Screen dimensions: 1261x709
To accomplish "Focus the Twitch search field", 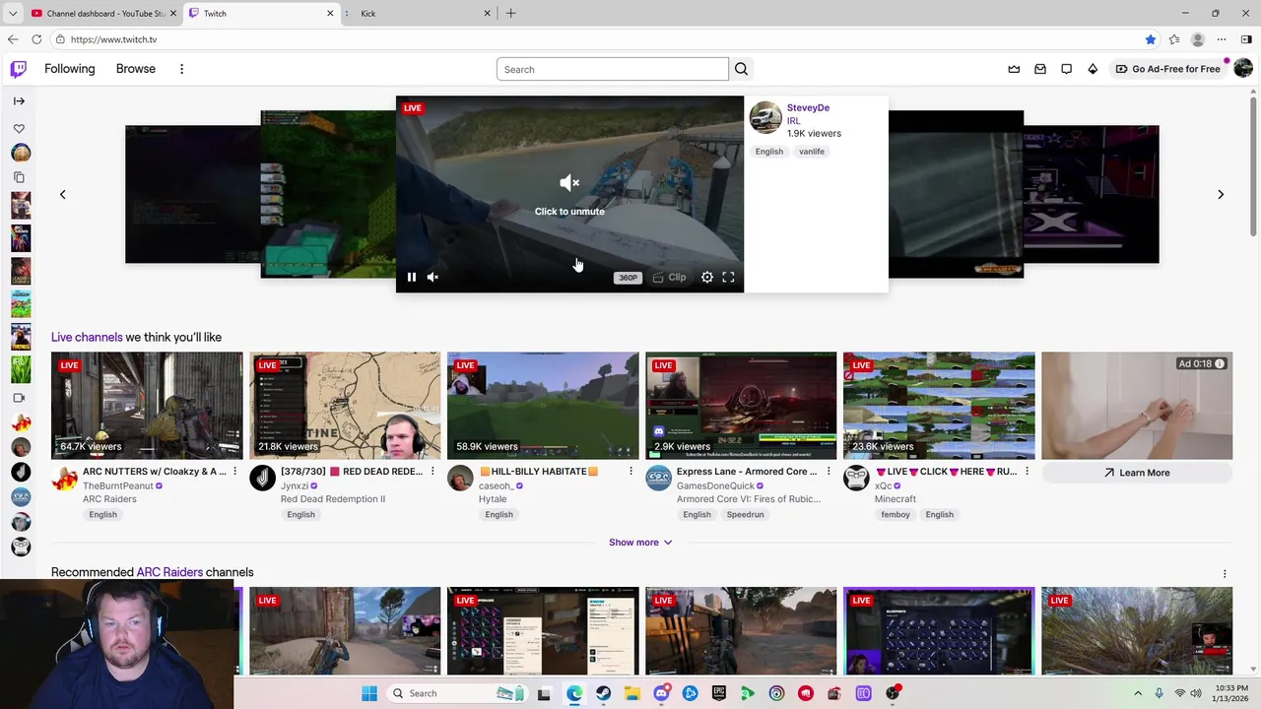I will (x=613, y=69).
